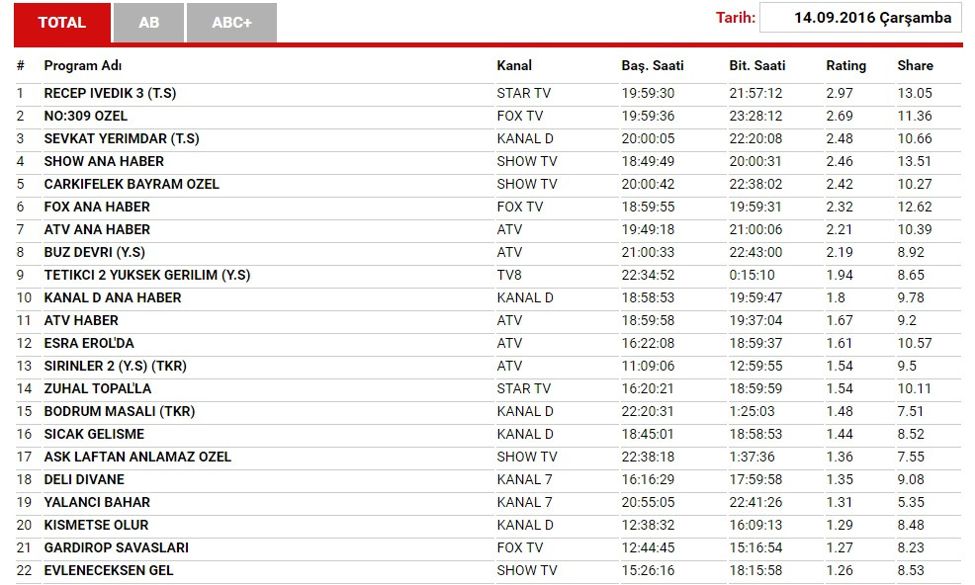
Task: Click the Bit. Saati column header
Action: 756,65
